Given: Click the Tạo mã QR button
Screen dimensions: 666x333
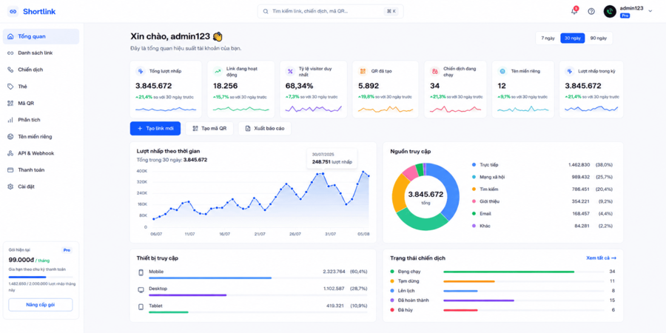Looking at the screenshot, I should tap(209, 128).
